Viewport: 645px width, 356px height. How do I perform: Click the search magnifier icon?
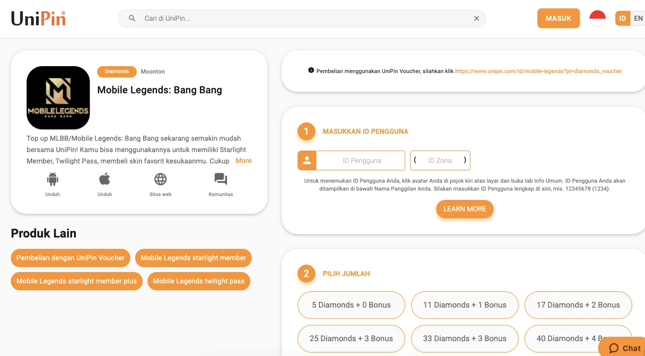coord(132,18)
